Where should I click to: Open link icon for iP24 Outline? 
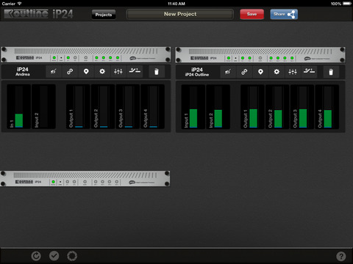[x=244, y=72]
